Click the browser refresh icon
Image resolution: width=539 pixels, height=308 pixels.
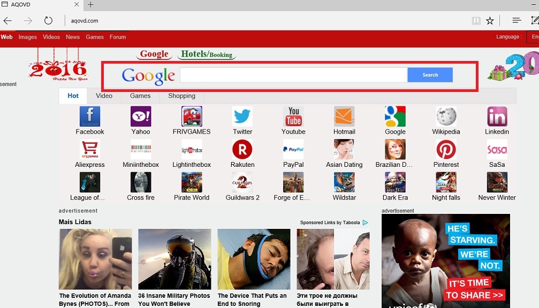tap(48, 21)
